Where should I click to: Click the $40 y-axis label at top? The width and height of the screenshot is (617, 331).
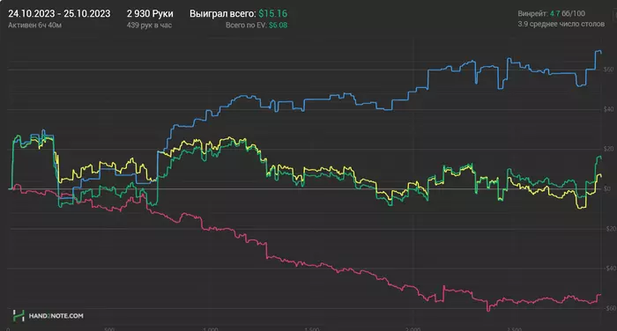point(608,109)
